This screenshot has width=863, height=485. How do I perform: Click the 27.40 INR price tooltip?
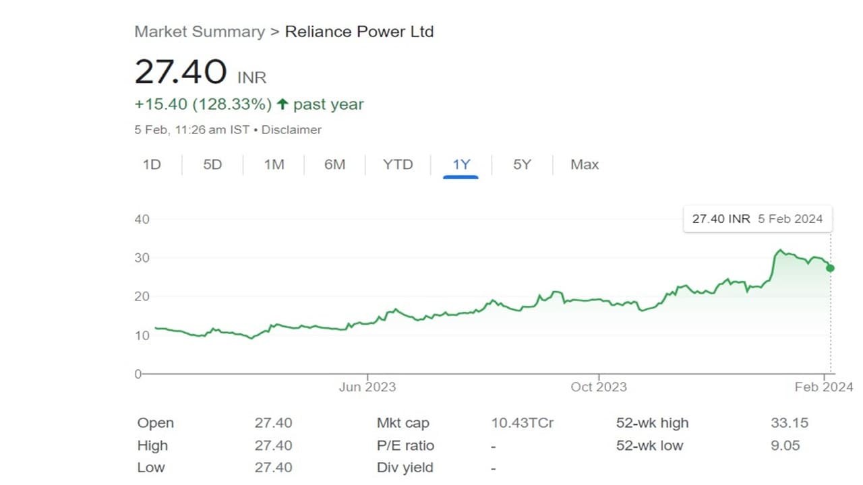(757, 219)
